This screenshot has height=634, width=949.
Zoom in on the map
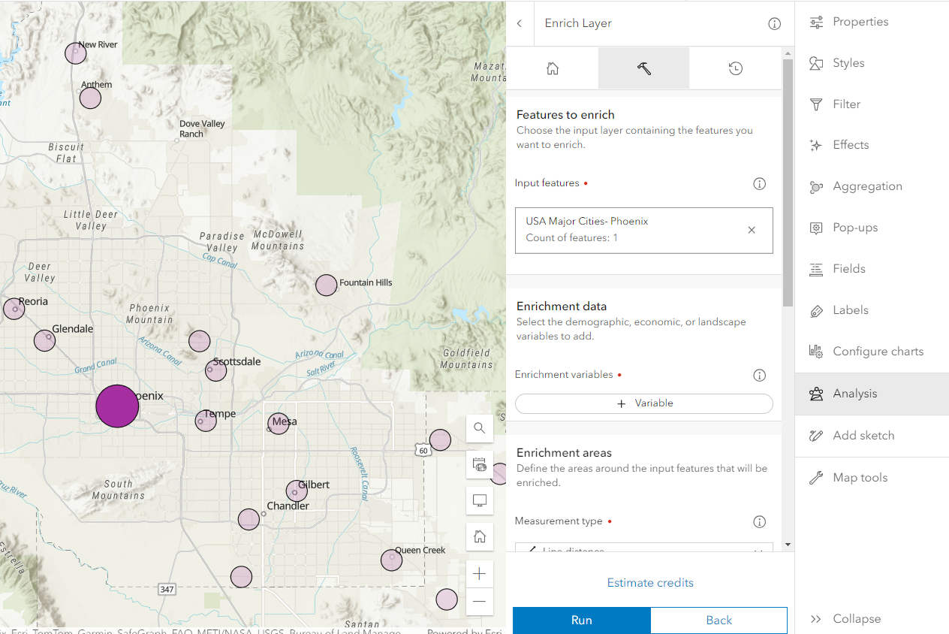[479, 573]
